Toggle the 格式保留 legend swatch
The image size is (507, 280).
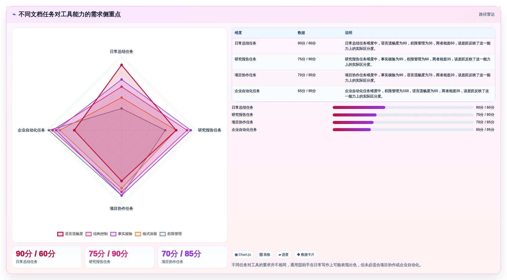[x=138, y=234]
